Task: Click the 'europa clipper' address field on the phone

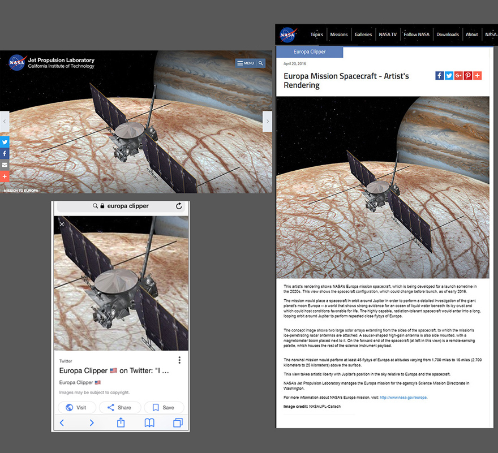Action: point(121,206)
